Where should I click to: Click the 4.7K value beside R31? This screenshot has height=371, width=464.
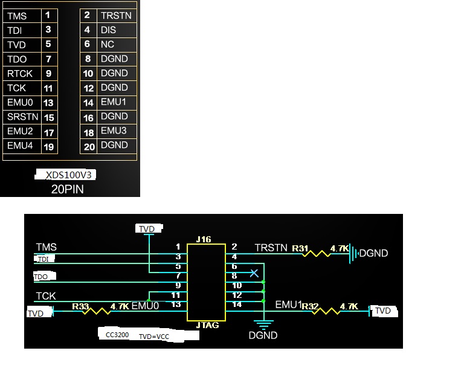pyautogui.click(x=340, y=248)
